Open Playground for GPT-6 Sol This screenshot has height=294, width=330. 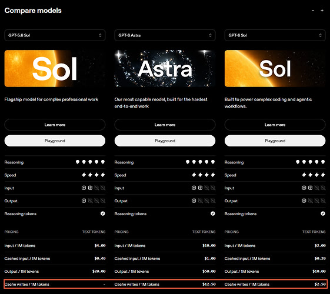click(275, 141)
